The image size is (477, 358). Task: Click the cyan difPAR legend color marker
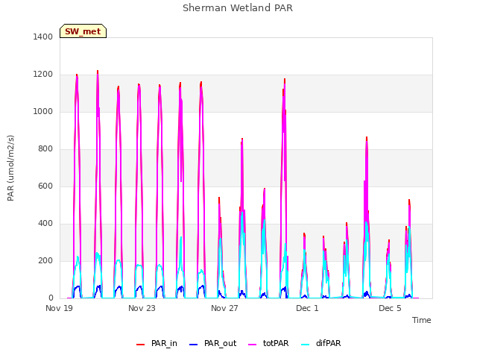305,345
